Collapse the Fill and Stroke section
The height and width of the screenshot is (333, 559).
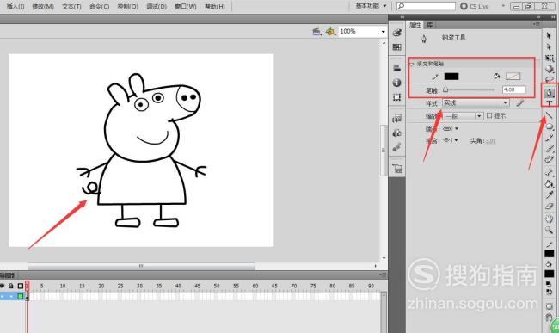click(x=412, y=64)
